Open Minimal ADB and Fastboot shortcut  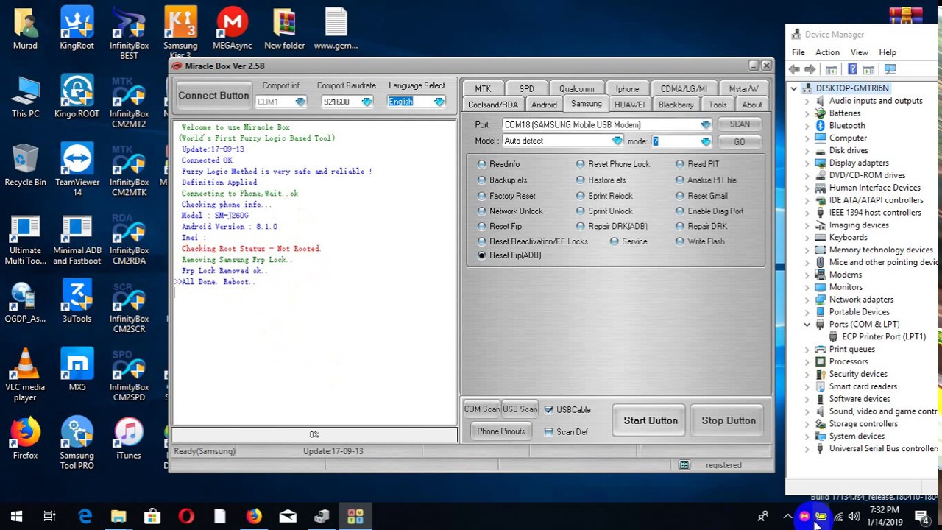click(77, 239)
